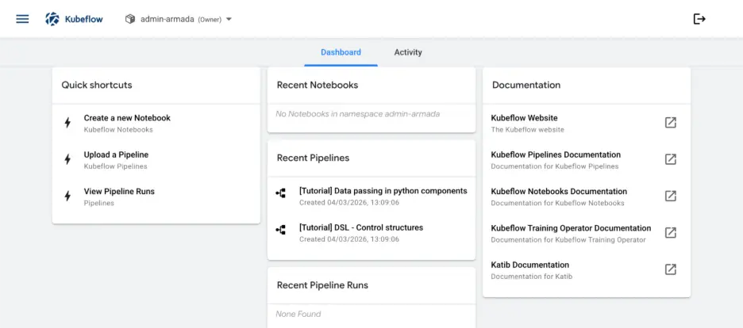Open external icon for Kubeflow Notebooks Documentation

pyautogui.click(x=671, y=196)
